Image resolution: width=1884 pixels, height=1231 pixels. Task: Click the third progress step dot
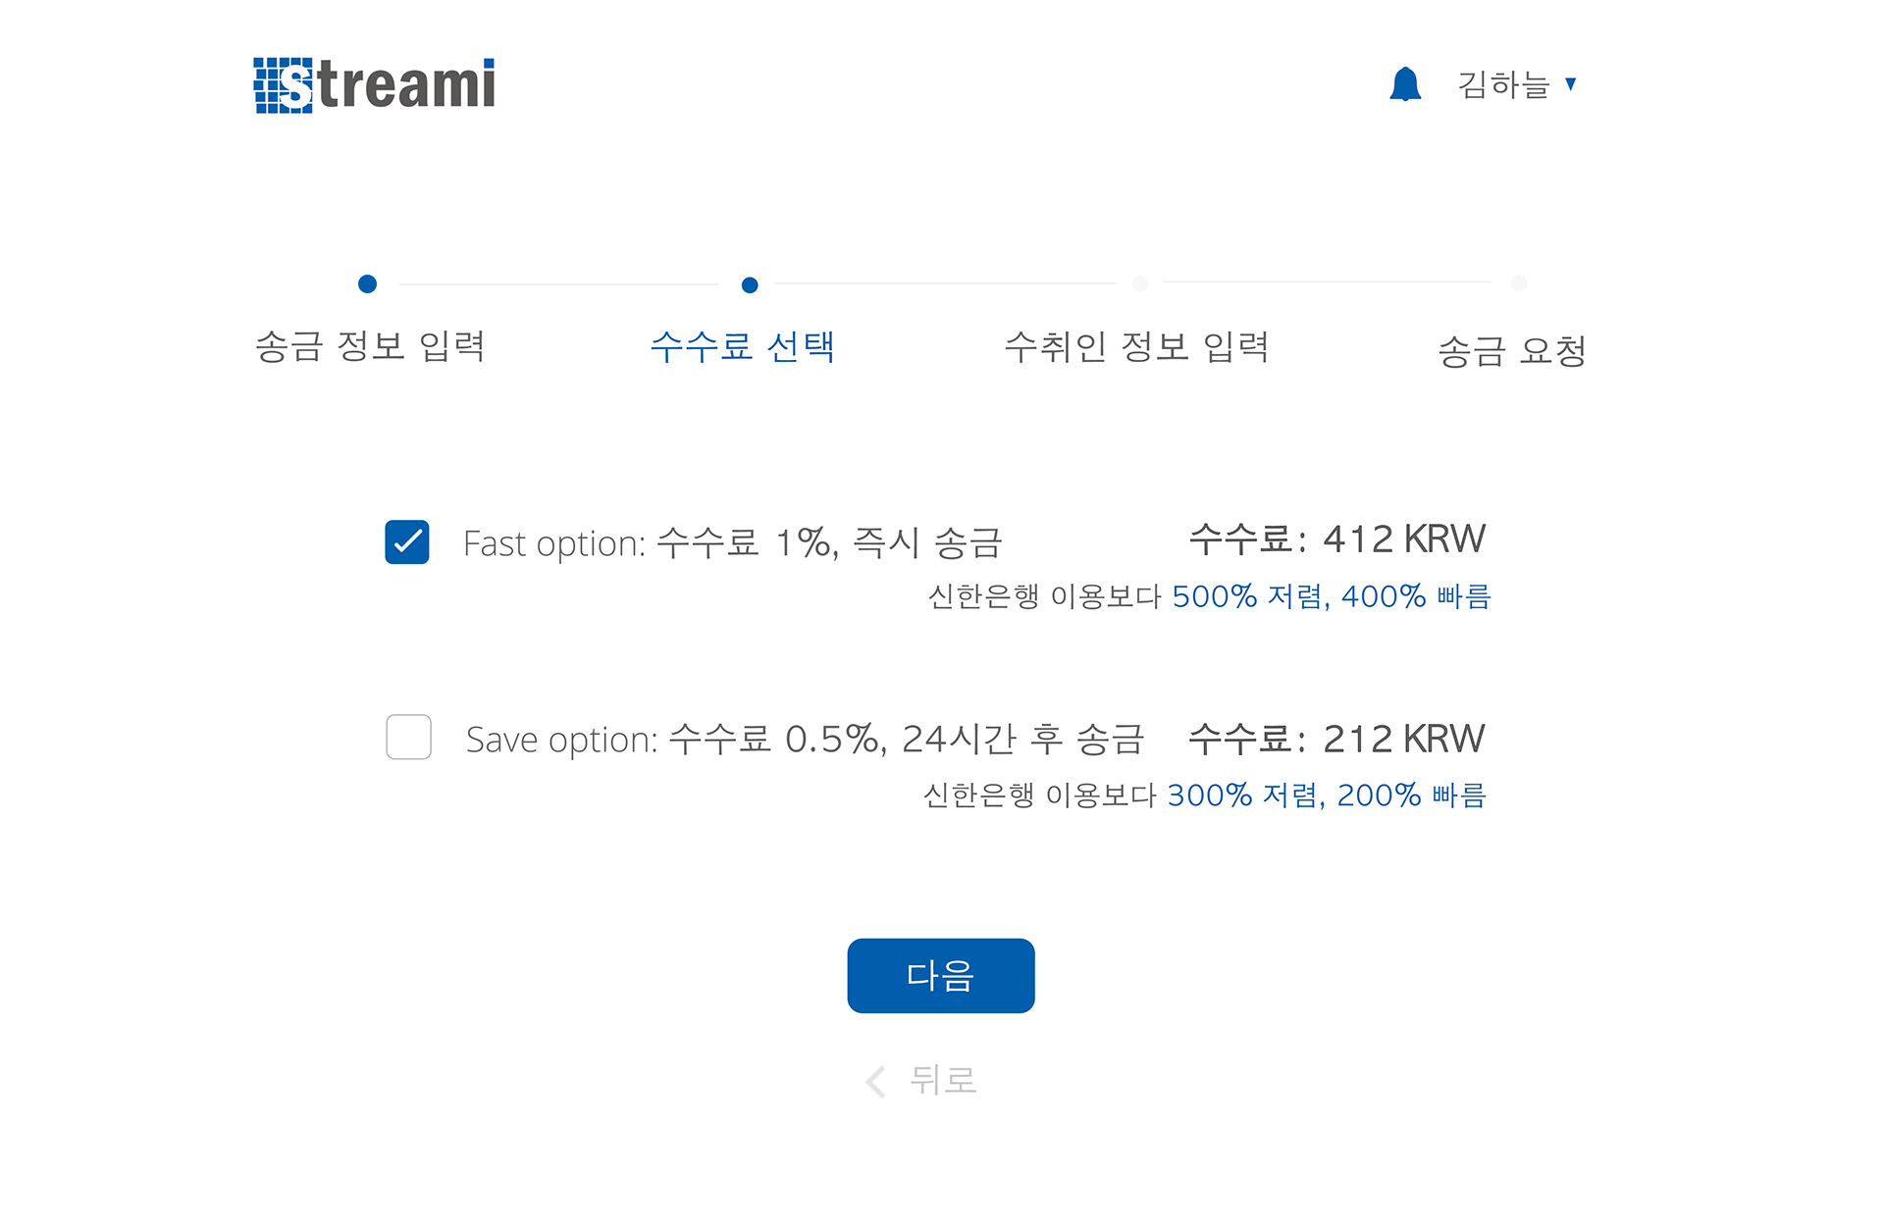point(1140,283)
